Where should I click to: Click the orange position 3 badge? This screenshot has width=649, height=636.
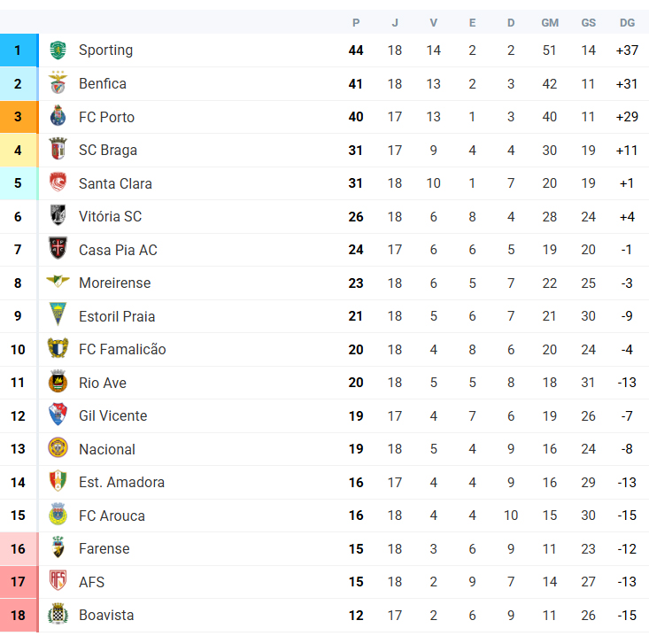(19, 117)
